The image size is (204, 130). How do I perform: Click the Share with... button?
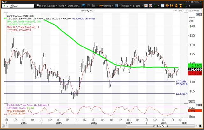point(74,6)
